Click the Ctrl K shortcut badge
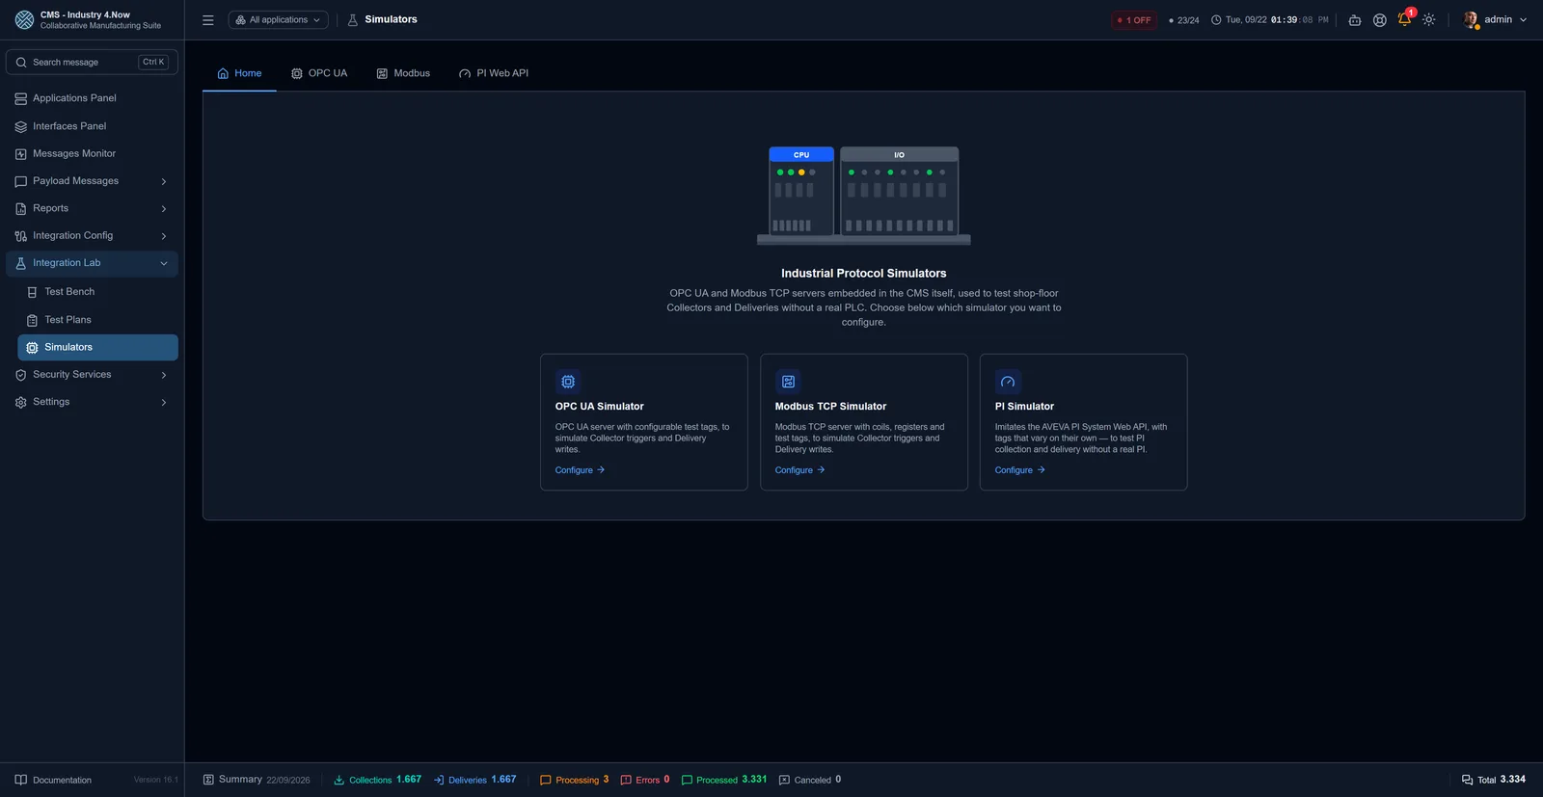Image resolution: width=1543 pixels, height=797 pixels. click(x=153, y=62)
